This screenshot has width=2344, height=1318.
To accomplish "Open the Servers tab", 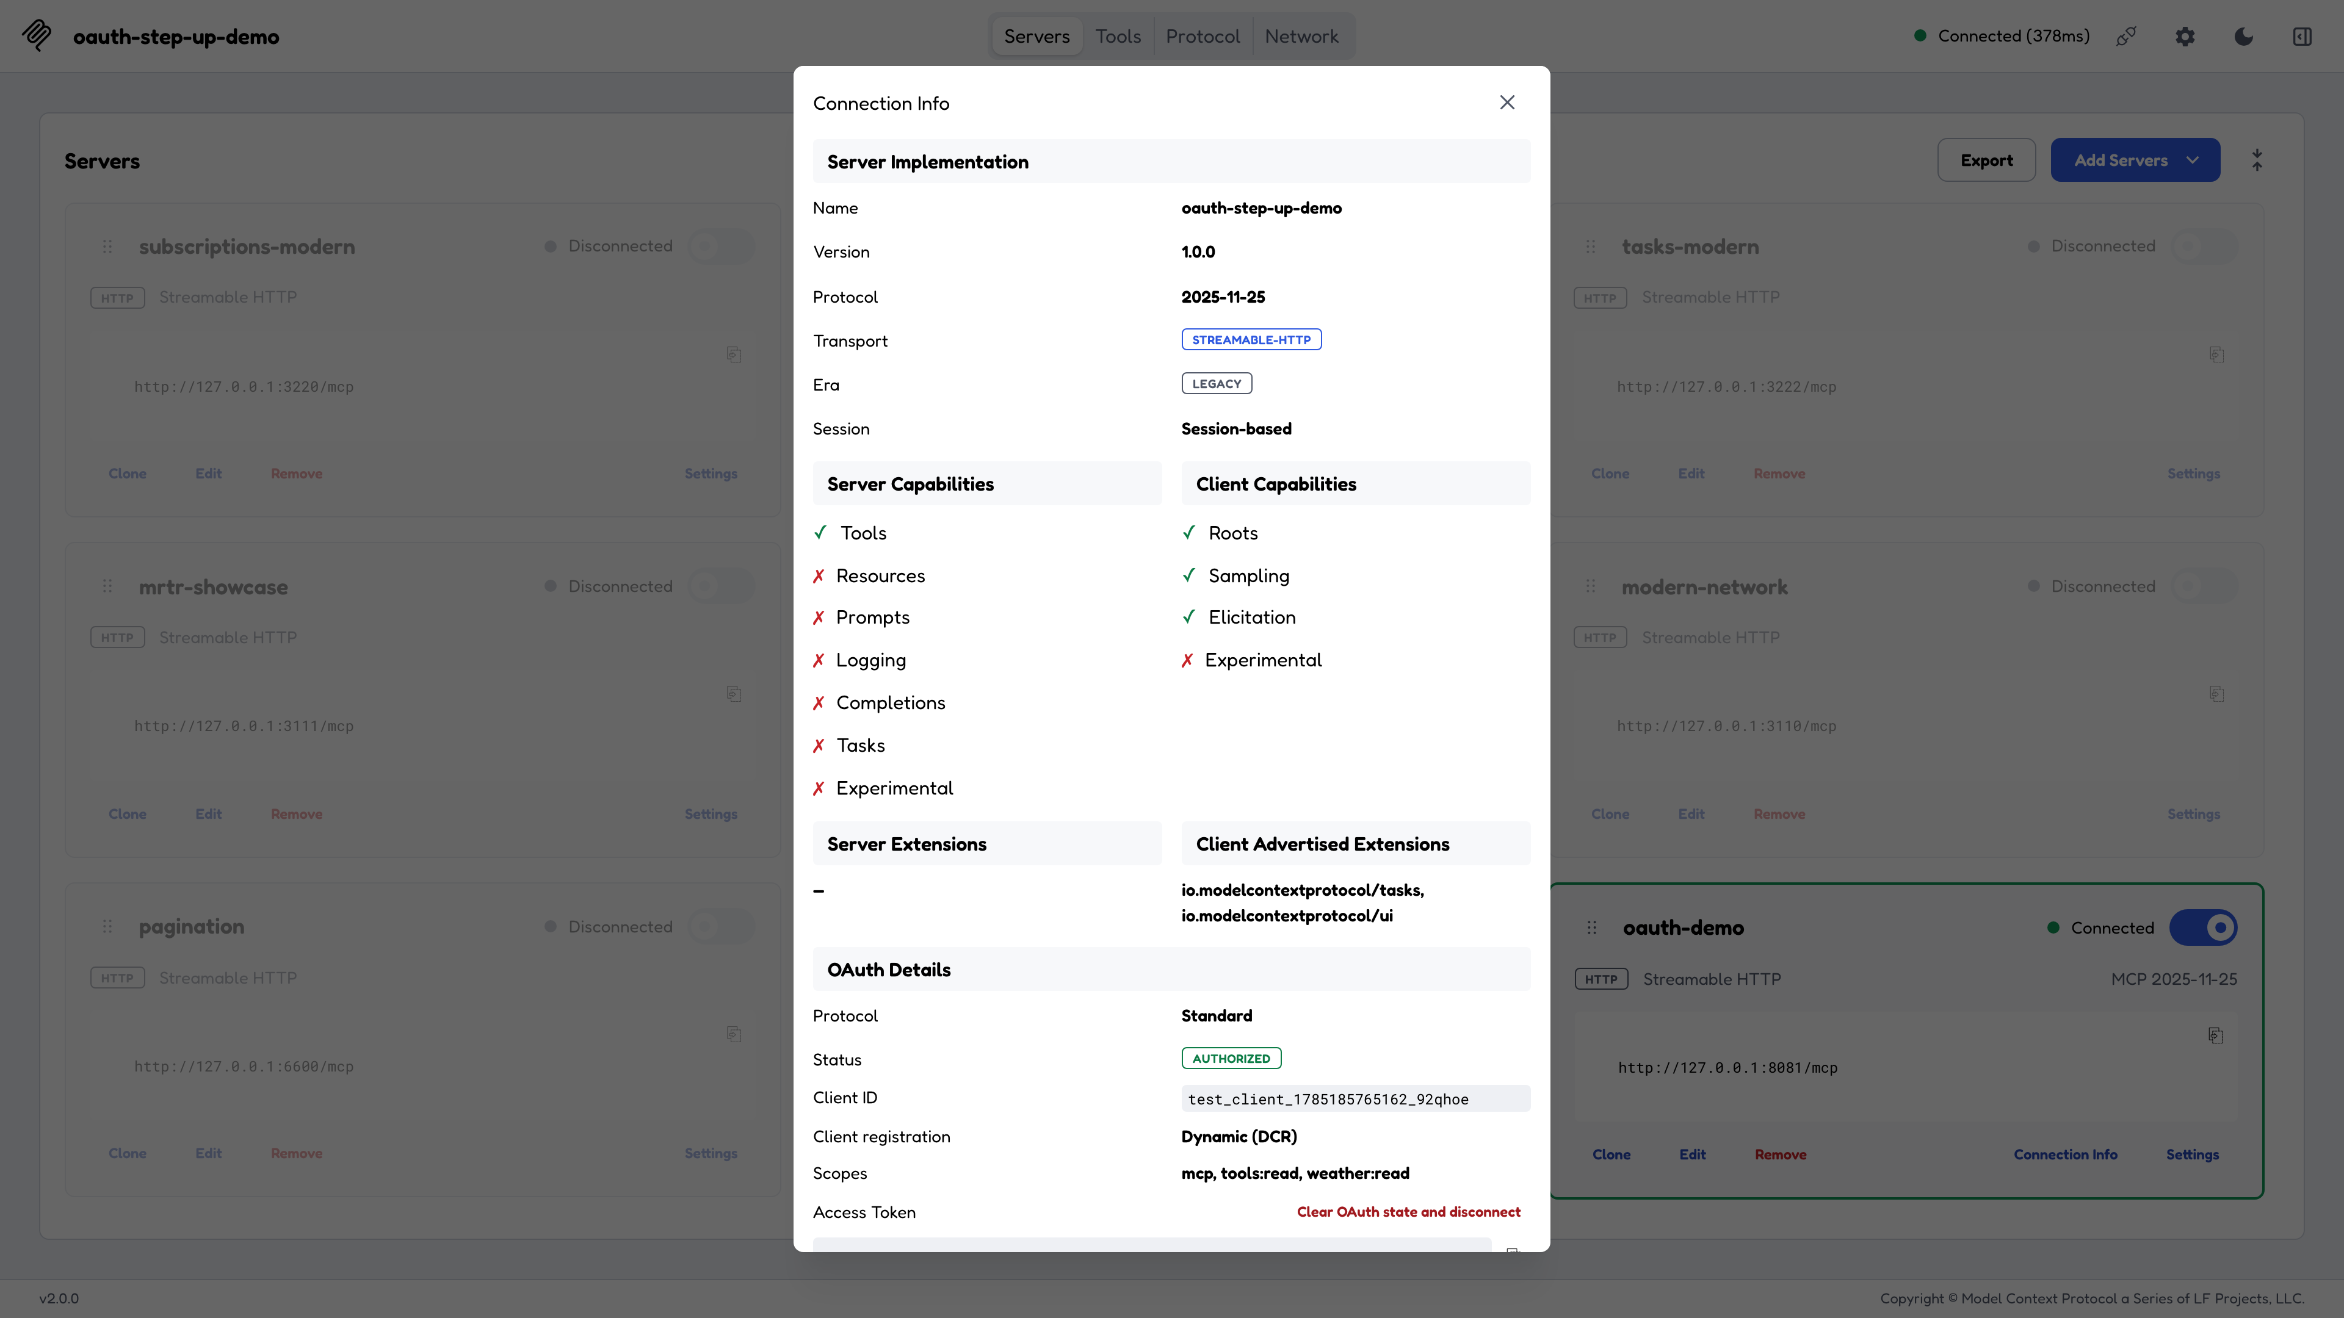I will pyautogui.click(x=1036, y=37).
